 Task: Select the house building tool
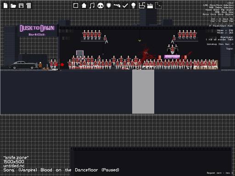click(x=84, y=5)
